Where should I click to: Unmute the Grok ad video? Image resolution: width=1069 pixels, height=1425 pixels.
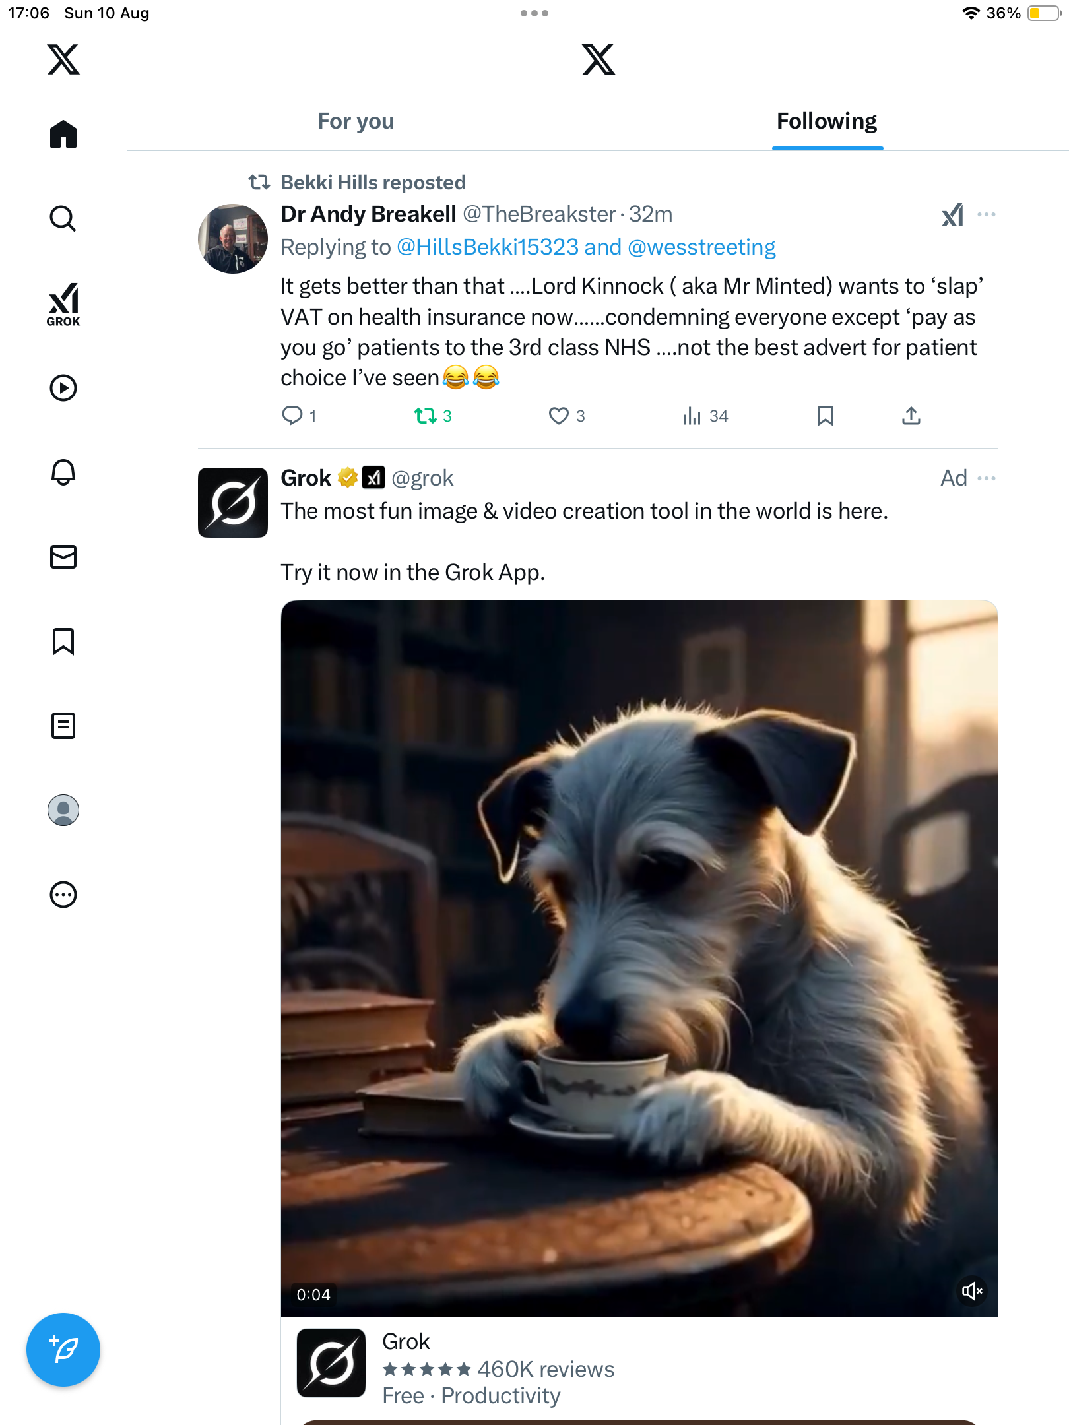pyautogui.click(x=972, y=1291)
